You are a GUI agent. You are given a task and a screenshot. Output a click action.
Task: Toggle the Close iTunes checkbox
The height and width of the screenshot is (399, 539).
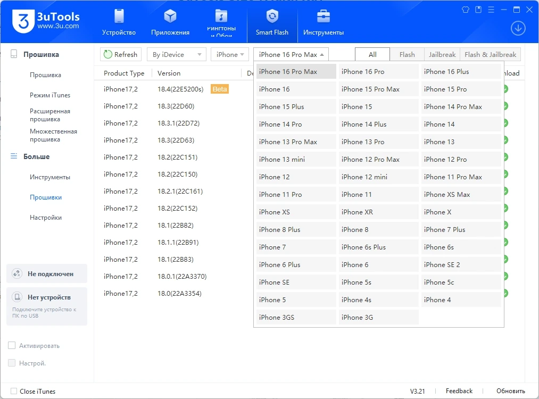coord(14,391)
